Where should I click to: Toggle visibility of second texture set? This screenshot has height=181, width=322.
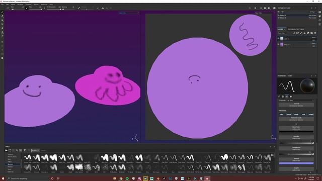279,18
